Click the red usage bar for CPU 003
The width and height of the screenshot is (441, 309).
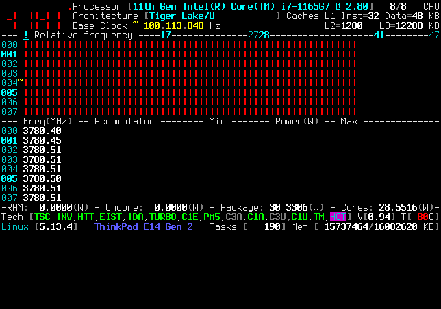click(190, 74)
